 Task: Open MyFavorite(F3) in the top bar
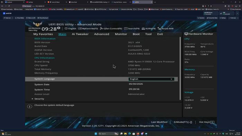pos(88,29)
